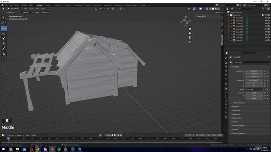Open the Orientation Default dropdown
The width and height of the screenshot is (271, 152).
tap(27, 13)
